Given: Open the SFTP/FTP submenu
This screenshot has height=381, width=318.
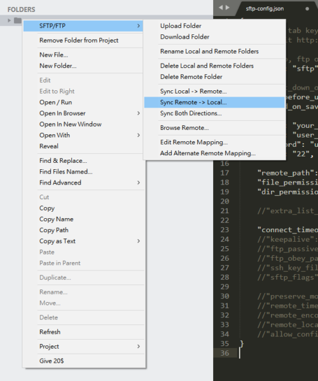Looking at the screenshot, I should pyautogui.click(x=83, y=25).
